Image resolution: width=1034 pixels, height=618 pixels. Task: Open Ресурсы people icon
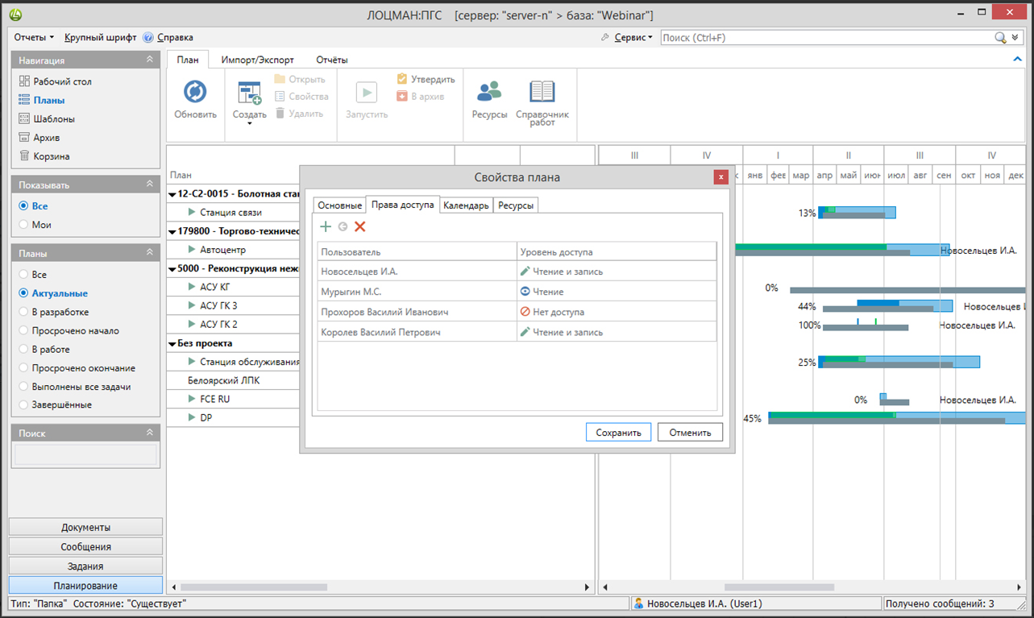(489, 91)
